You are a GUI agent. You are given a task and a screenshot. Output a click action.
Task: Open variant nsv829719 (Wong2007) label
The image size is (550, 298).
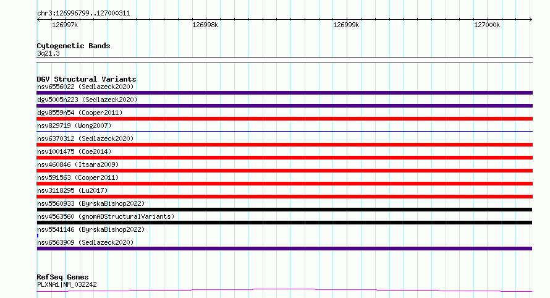[x=74, y=126]
